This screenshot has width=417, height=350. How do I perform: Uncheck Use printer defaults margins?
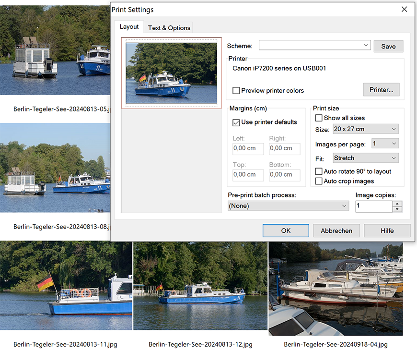(236, 122)
